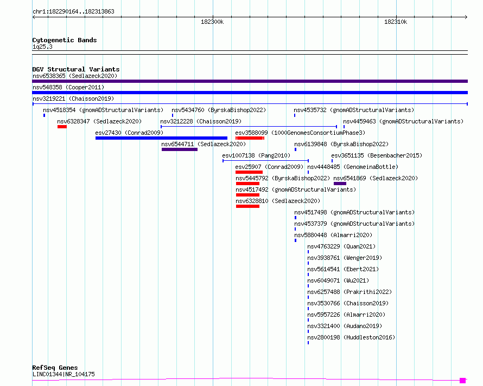483x386 pixels.
Task: Select the magenta LINC01344 exon block
Action: point(463,381)
